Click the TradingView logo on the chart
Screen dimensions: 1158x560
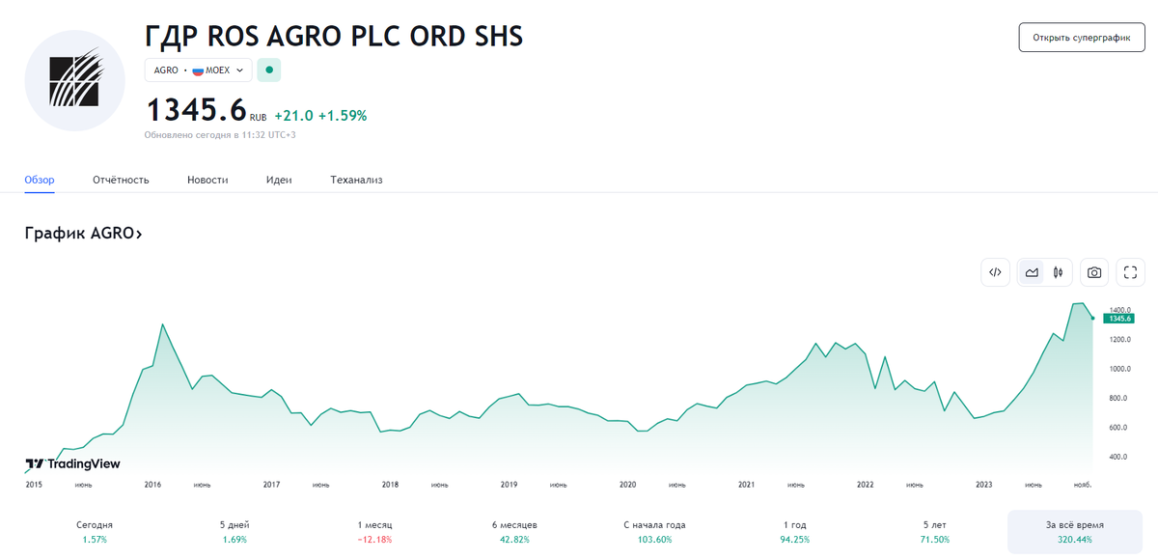click(72, 463)
